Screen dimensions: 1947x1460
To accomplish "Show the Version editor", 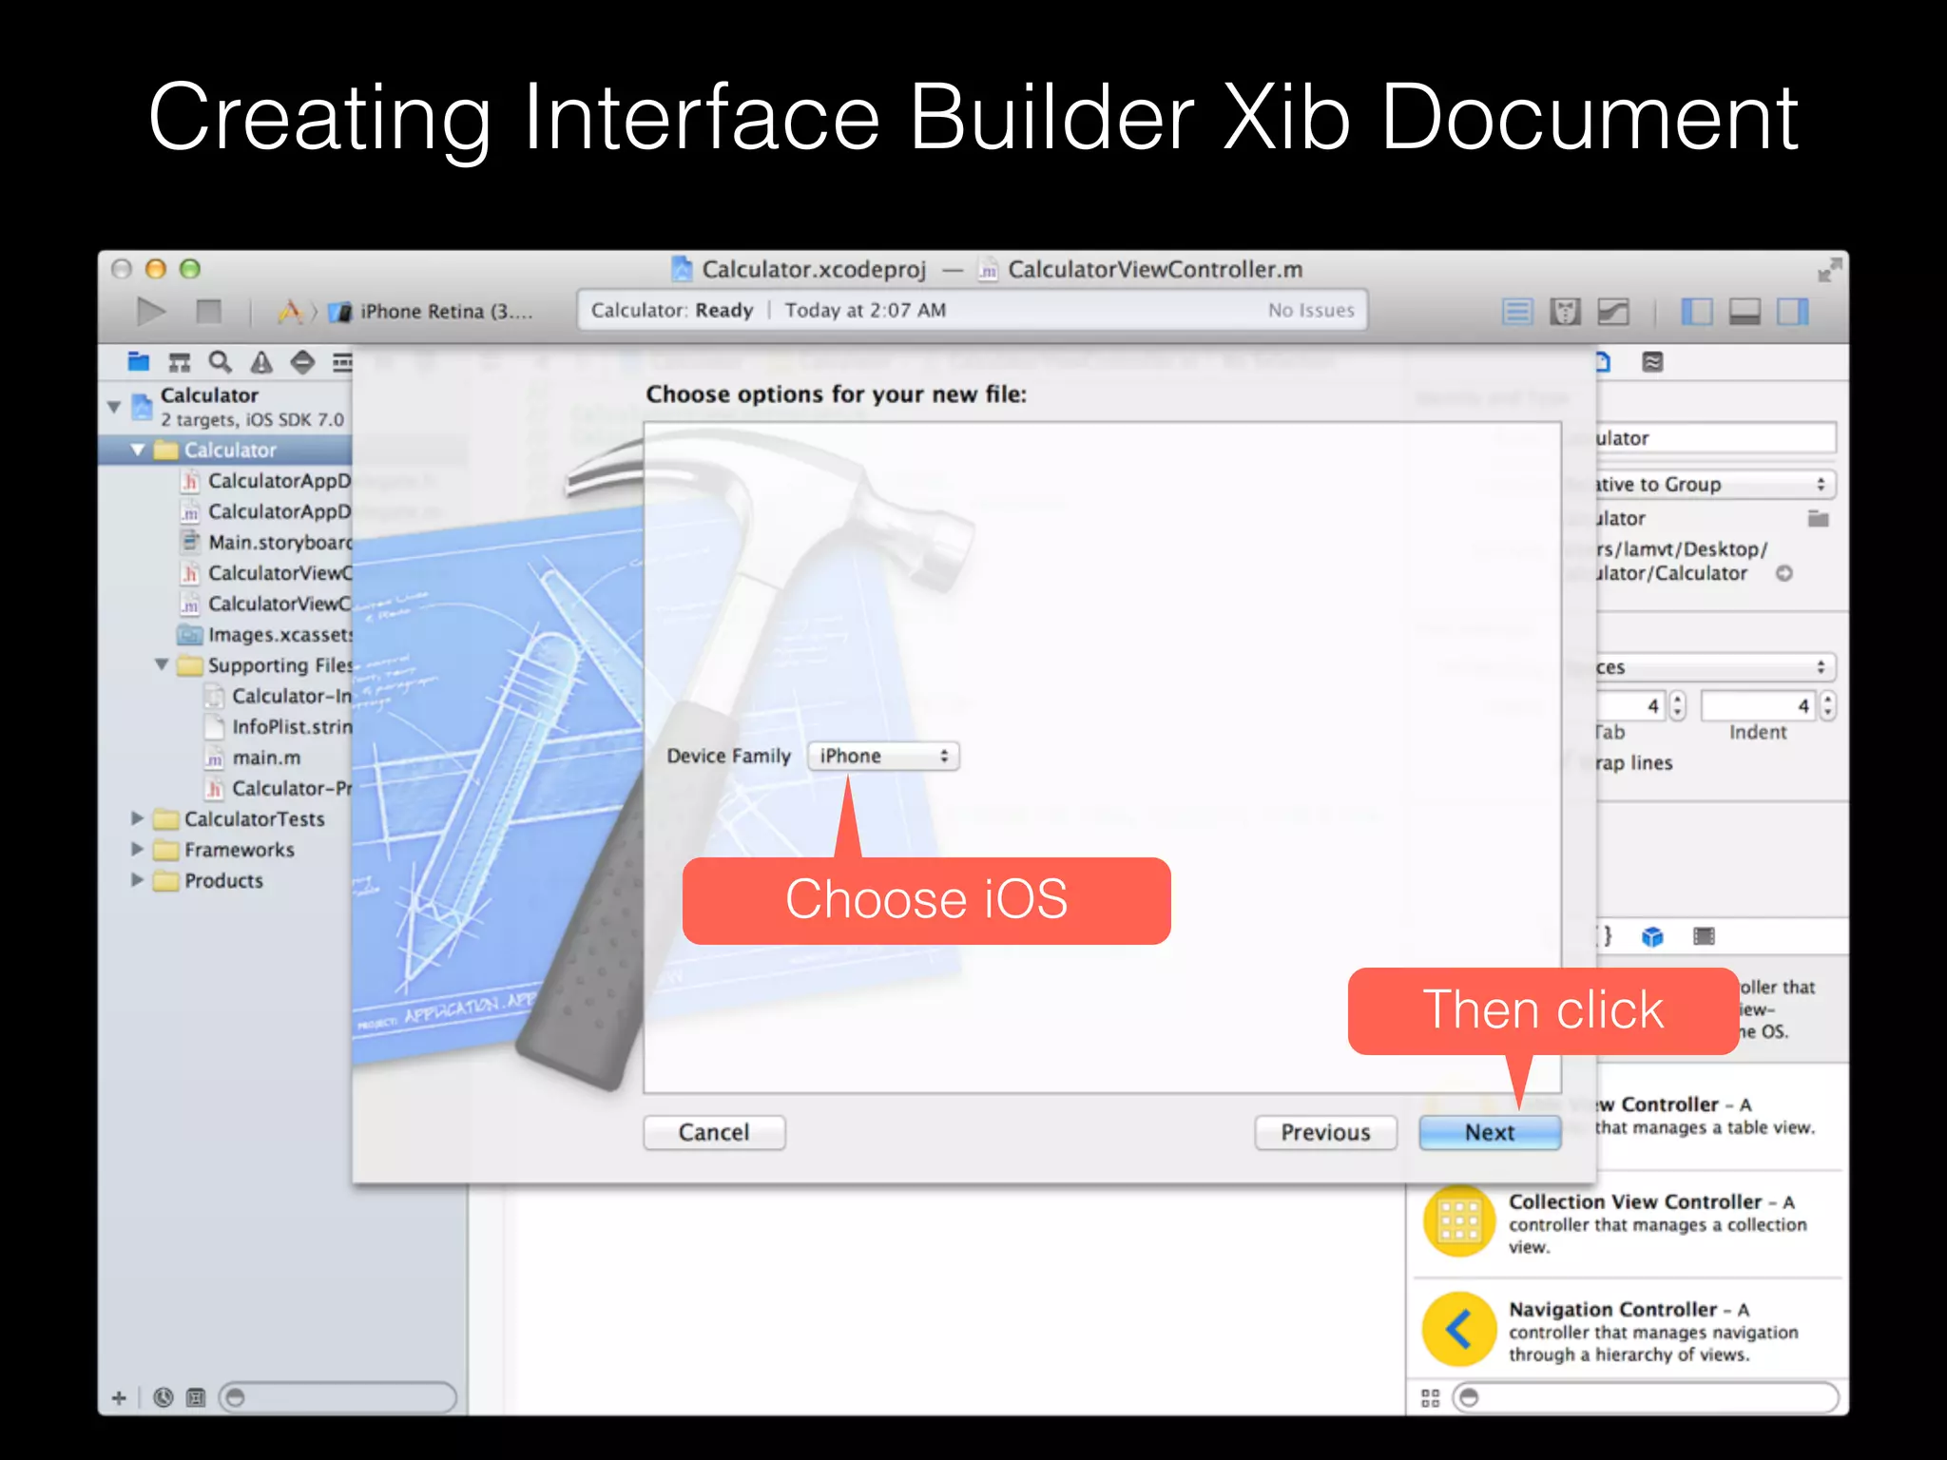I will coord(1613,311).
